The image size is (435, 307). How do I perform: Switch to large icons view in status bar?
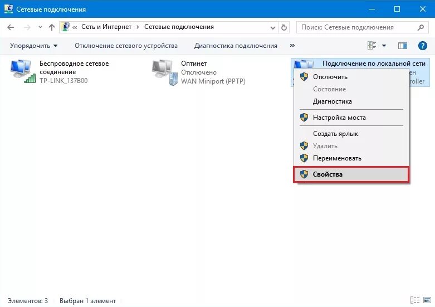coord(427,300)
